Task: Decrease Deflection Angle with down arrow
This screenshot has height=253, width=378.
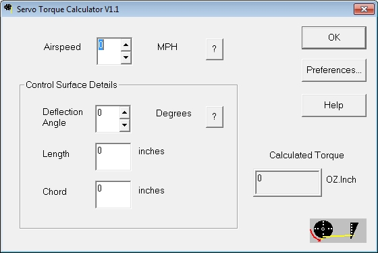Action: [125, 125]
